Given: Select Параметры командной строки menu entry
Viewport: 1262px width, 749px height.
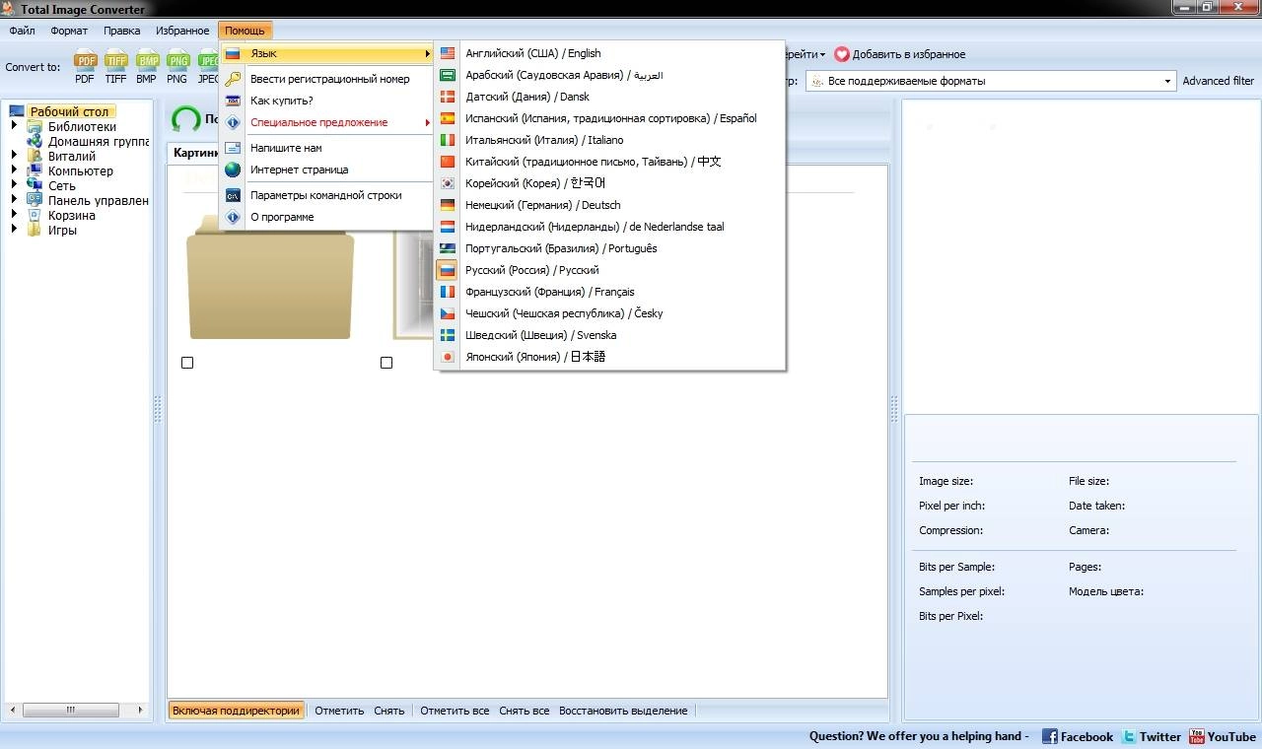Looking at the screenshot, I should click(x=327, y=195).
